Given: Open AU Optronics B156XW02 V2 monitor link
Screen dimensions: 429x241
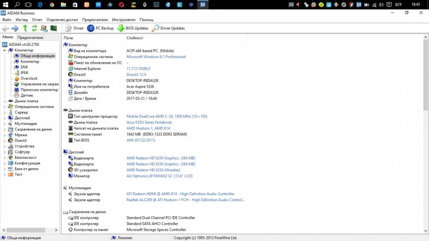Looking at the screenshot, I should coord(160,176).
